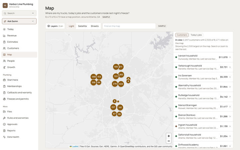This screenshot has width=240, height=150.
Task: Expand Iverson household row chevron
Action: [x=230, y=57]
